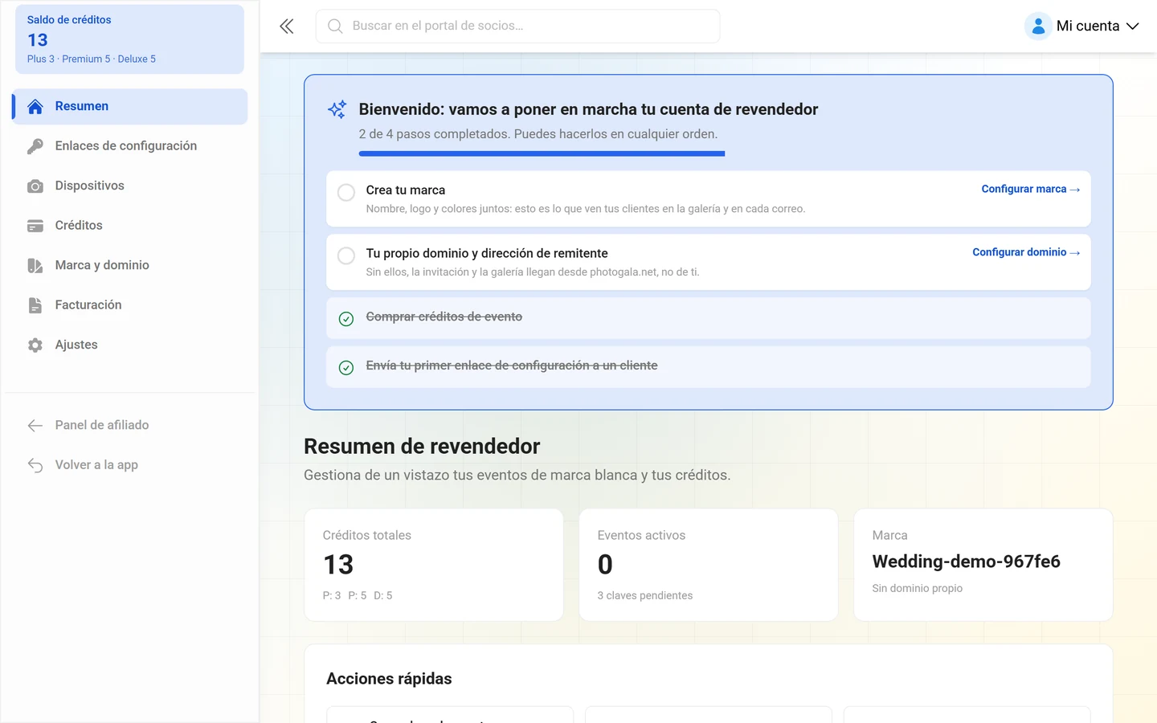Click the magnifier icon in the search bar

click(335, 27)
